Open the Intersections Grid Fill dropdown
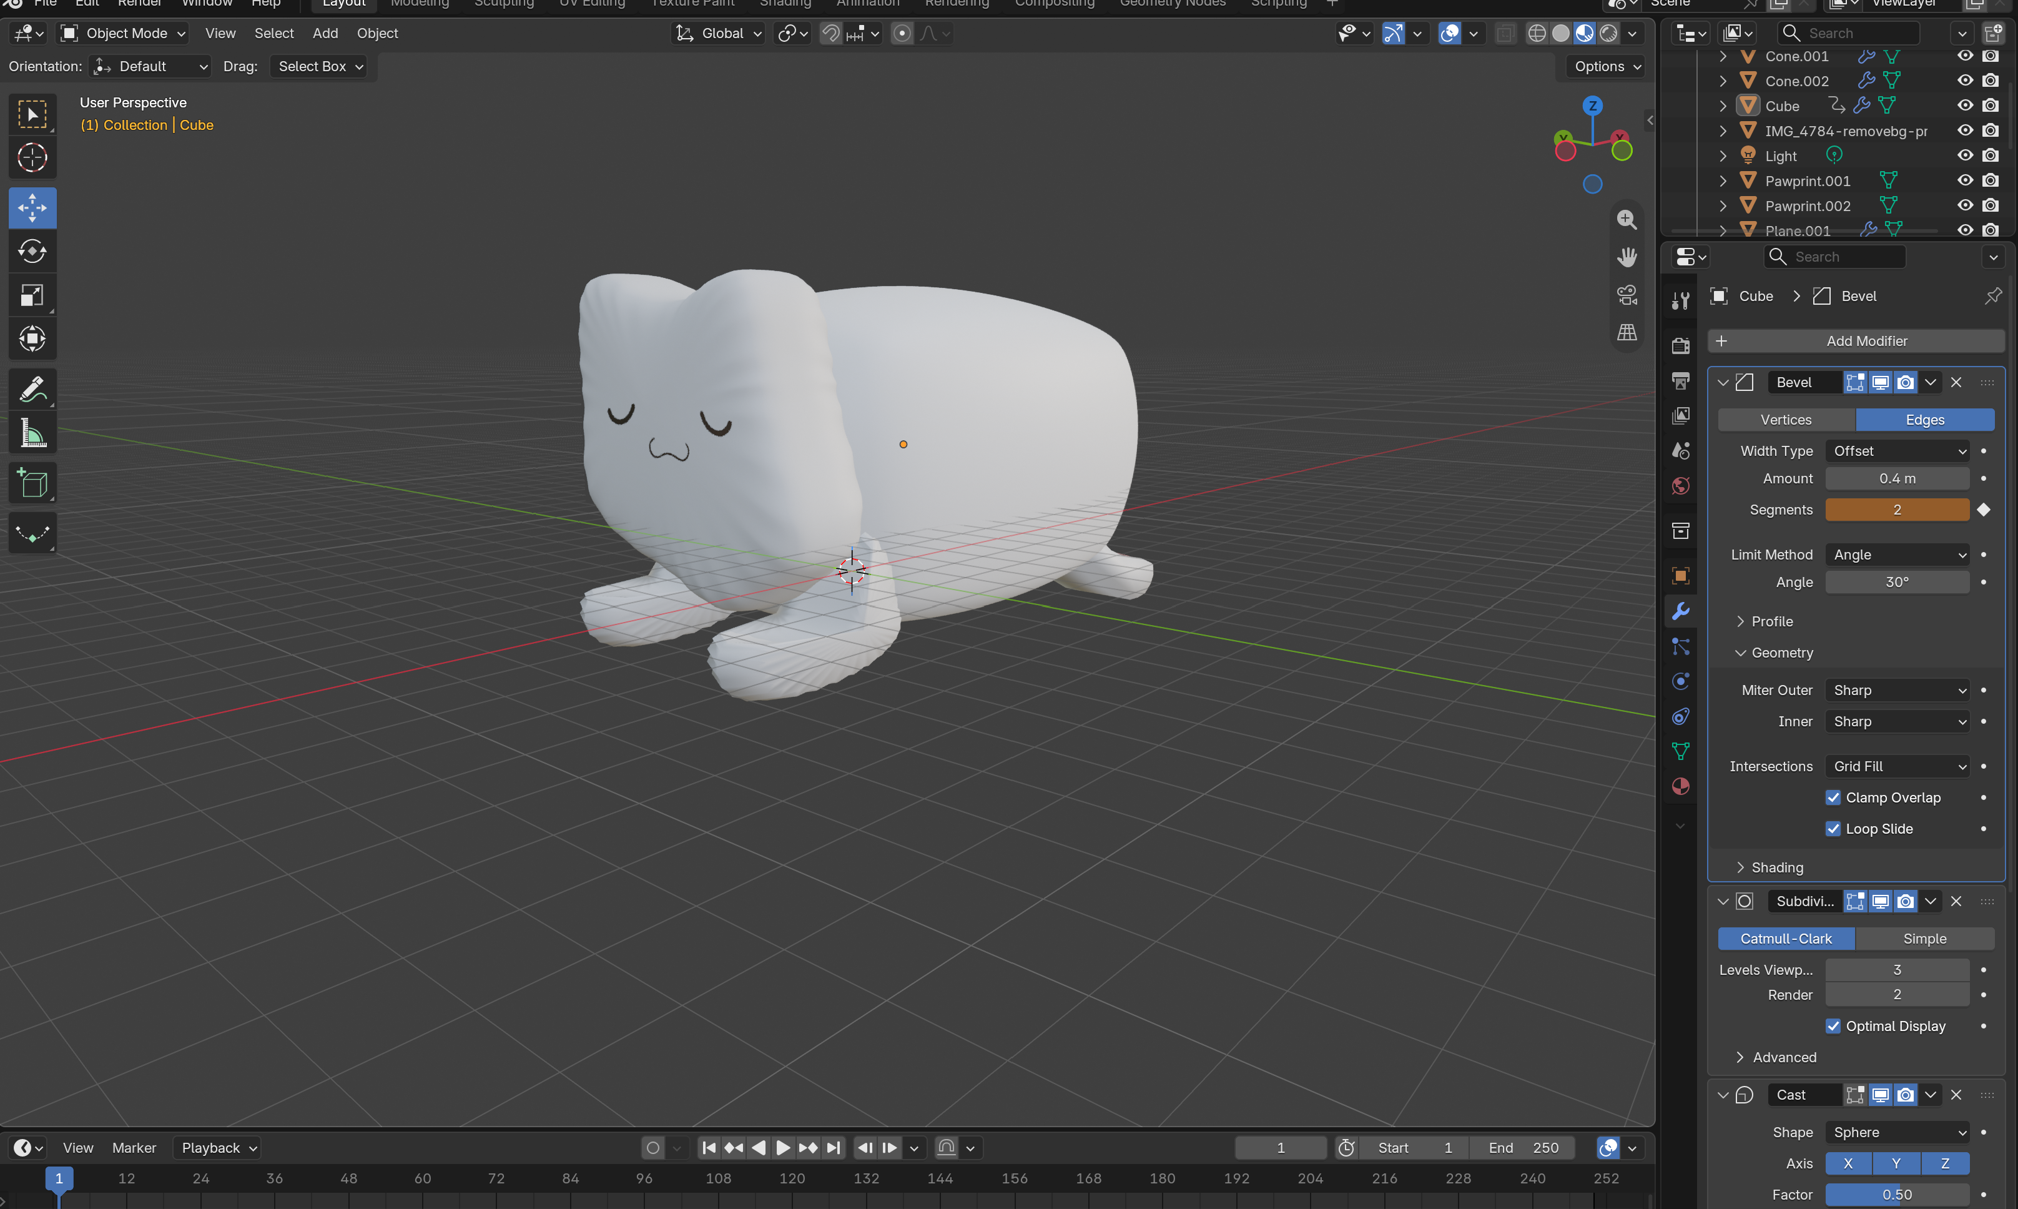The image size is (2018, 1209). tap(1897, 767)
